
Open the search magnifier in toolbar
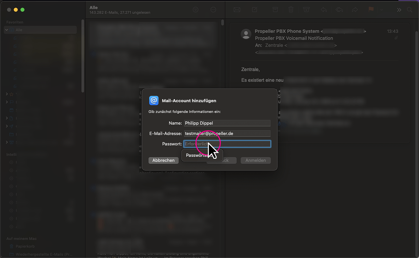coord(410,10)
